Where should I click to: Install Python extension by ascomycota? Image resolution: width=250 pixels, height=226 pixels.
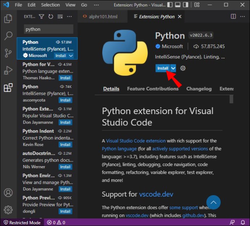pos(65,100)
